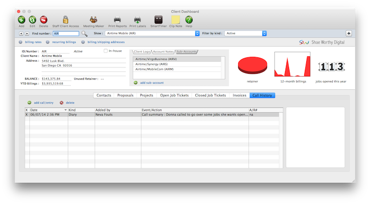Screen dimensions: 370x204
Task: Click the green Add toolbar icon
Action: pyautogui.click(x=21, y=20)
